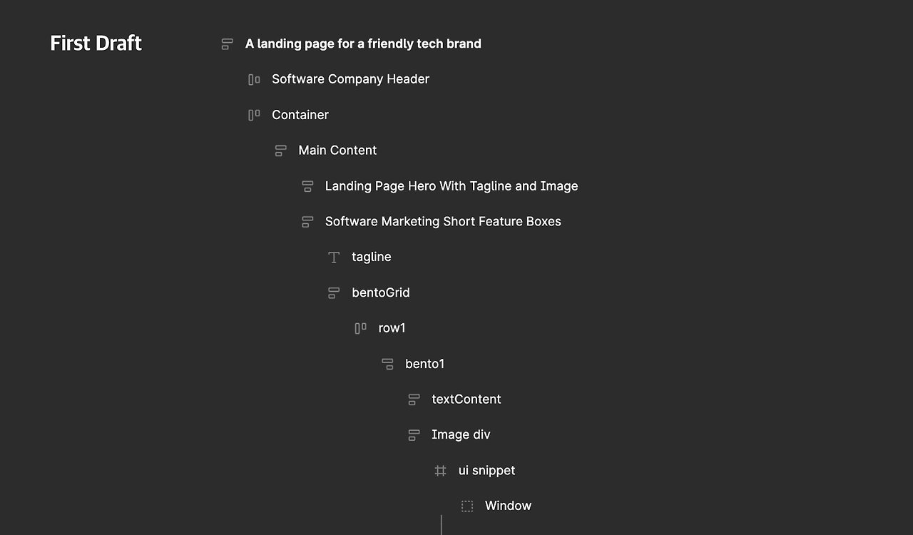The width and height of the screenshot is (913, 535).
Task: Click the Window layer label
Action: click(x=508, y=506)
